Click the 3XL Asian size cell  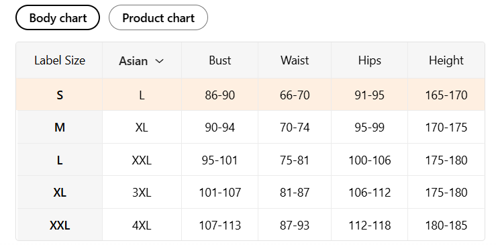coord(142,193)
